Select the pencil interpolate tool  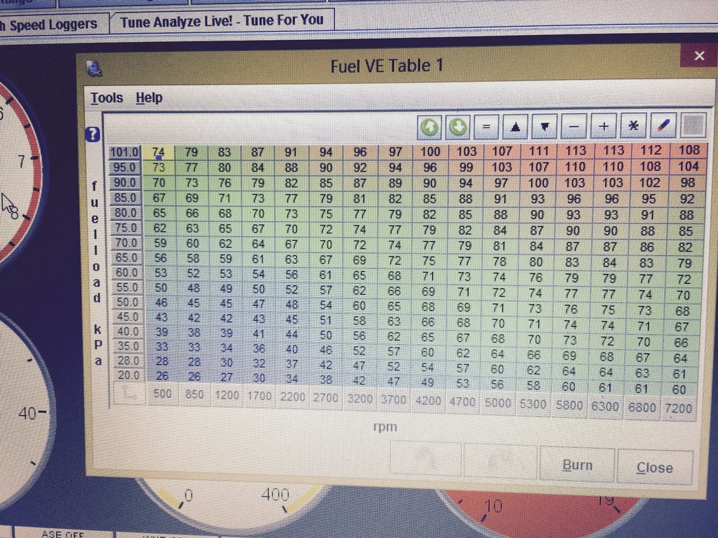click(x=663, y=126)
